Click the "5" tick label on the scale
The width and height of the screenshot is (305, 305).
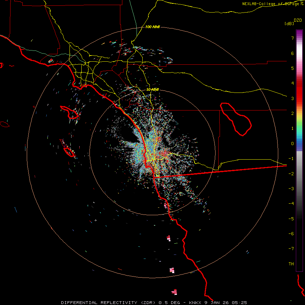(292, 68)
